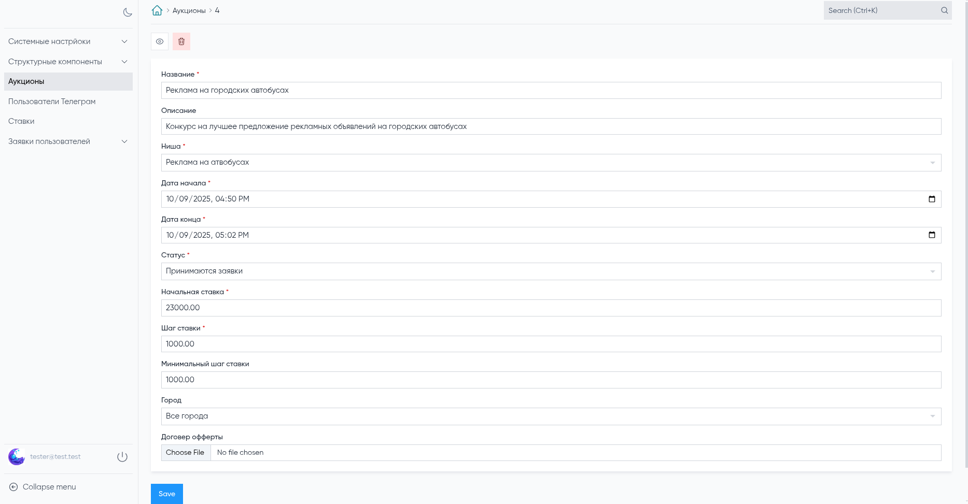Delete the auction with trash icon
Image resolution: width=968 pixels, height=504 pixels.
point(181,41)
